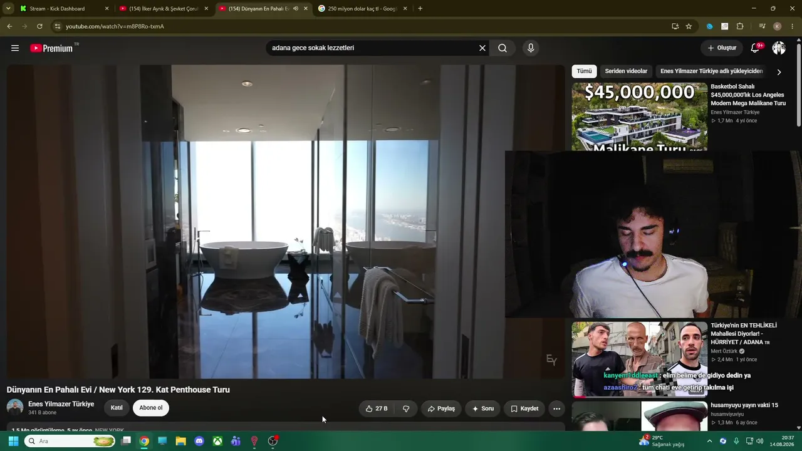Image resolution: width=802 pixels, height=451 pixels.
Task: Mute the playing Dünyanın En Pahalı tab
Action: coord(296,9)
